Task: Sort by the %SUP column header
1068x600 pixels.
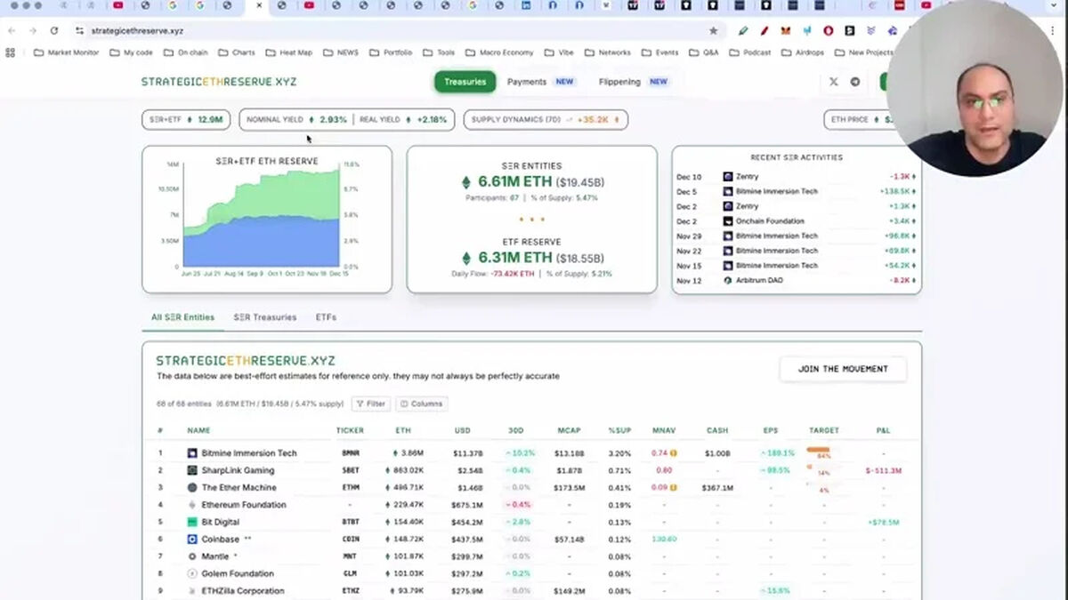Action: (x=619, y=430)
